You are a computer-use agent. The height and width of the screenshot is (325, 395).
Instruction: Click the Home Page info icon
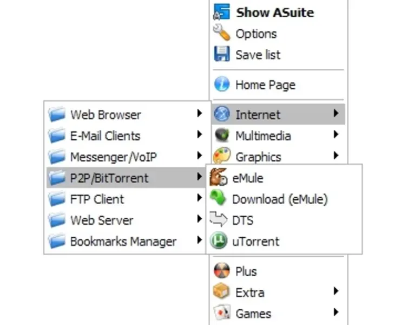point(222,84)
